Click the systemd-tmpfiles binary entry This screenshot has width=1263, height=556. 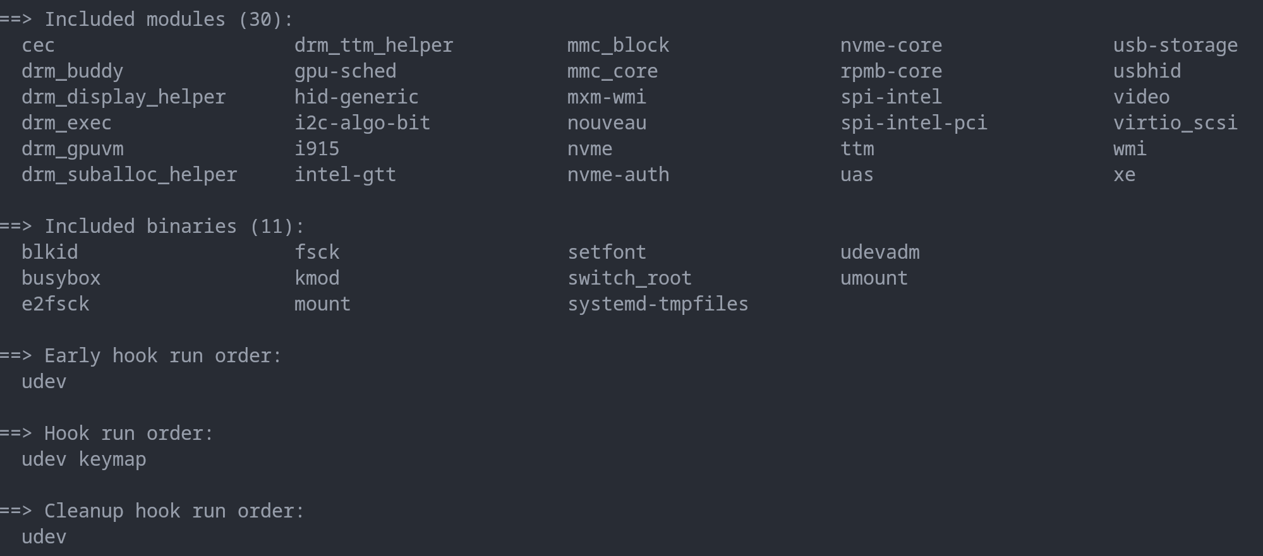point(657,304)
